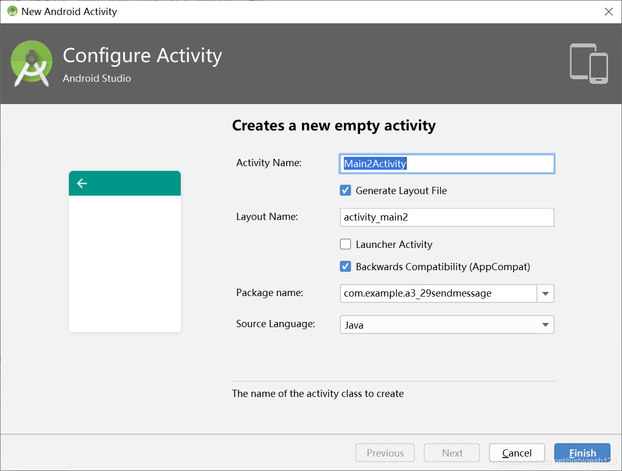Enable the Launcher Activity checkbox
622x471 pixels.
[x=345, y=244]
